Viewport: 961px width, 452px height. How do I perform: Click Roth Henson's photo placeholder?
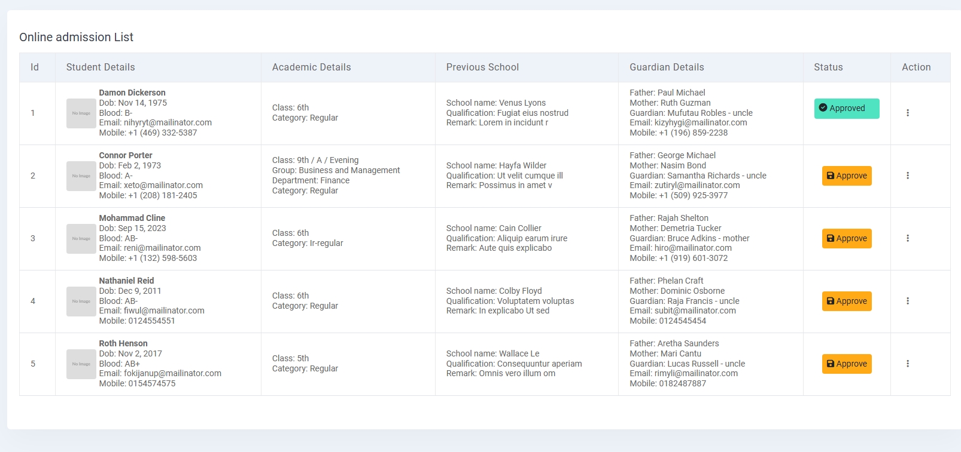[81, 364]
